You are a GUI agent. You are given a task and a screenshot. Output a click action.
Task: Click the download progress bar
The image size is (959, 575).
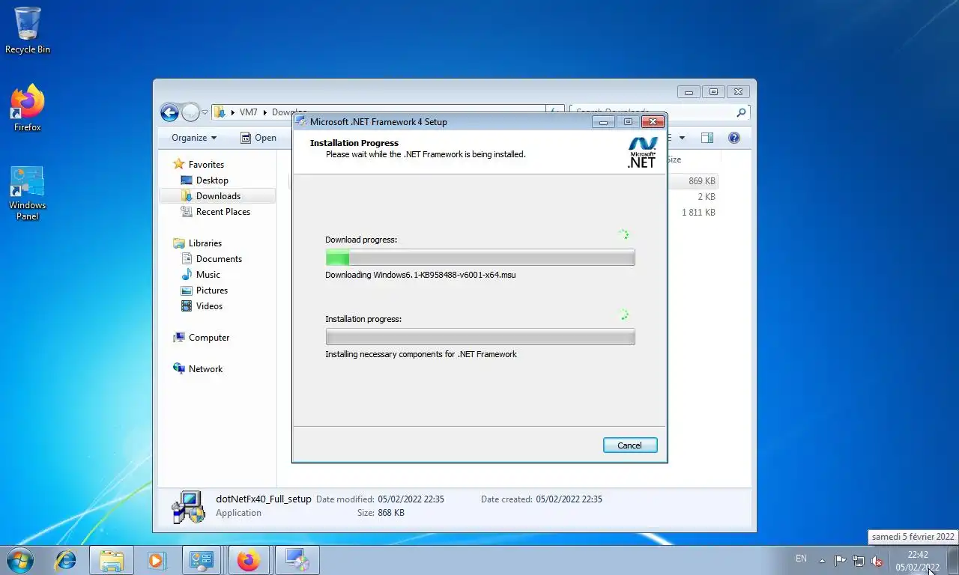tap(479, 258)
